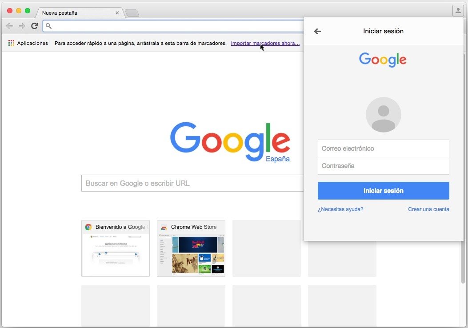This screenshot has height=328, width=468.
Task: Open the ¿Necesitas ayuda? link
Action: coord(340,209)
